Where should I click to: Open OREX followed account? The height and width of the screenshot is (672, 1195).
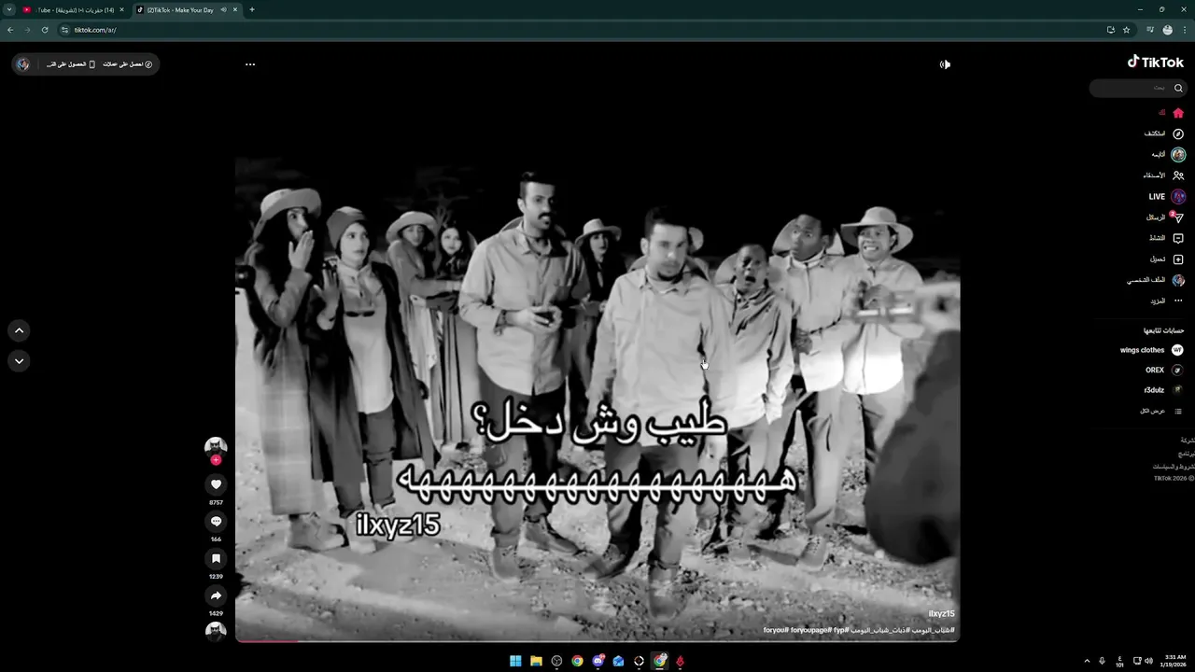click(x=1164, y=370)
